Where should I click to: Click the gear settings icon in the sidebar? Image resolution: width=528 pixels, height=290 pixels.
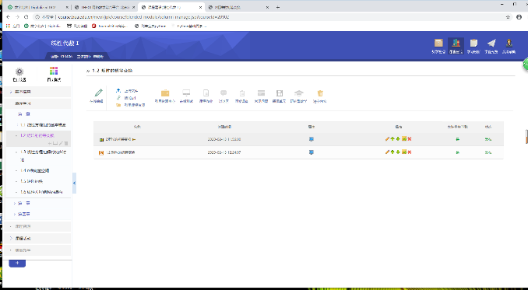click(x=19, y=72)
